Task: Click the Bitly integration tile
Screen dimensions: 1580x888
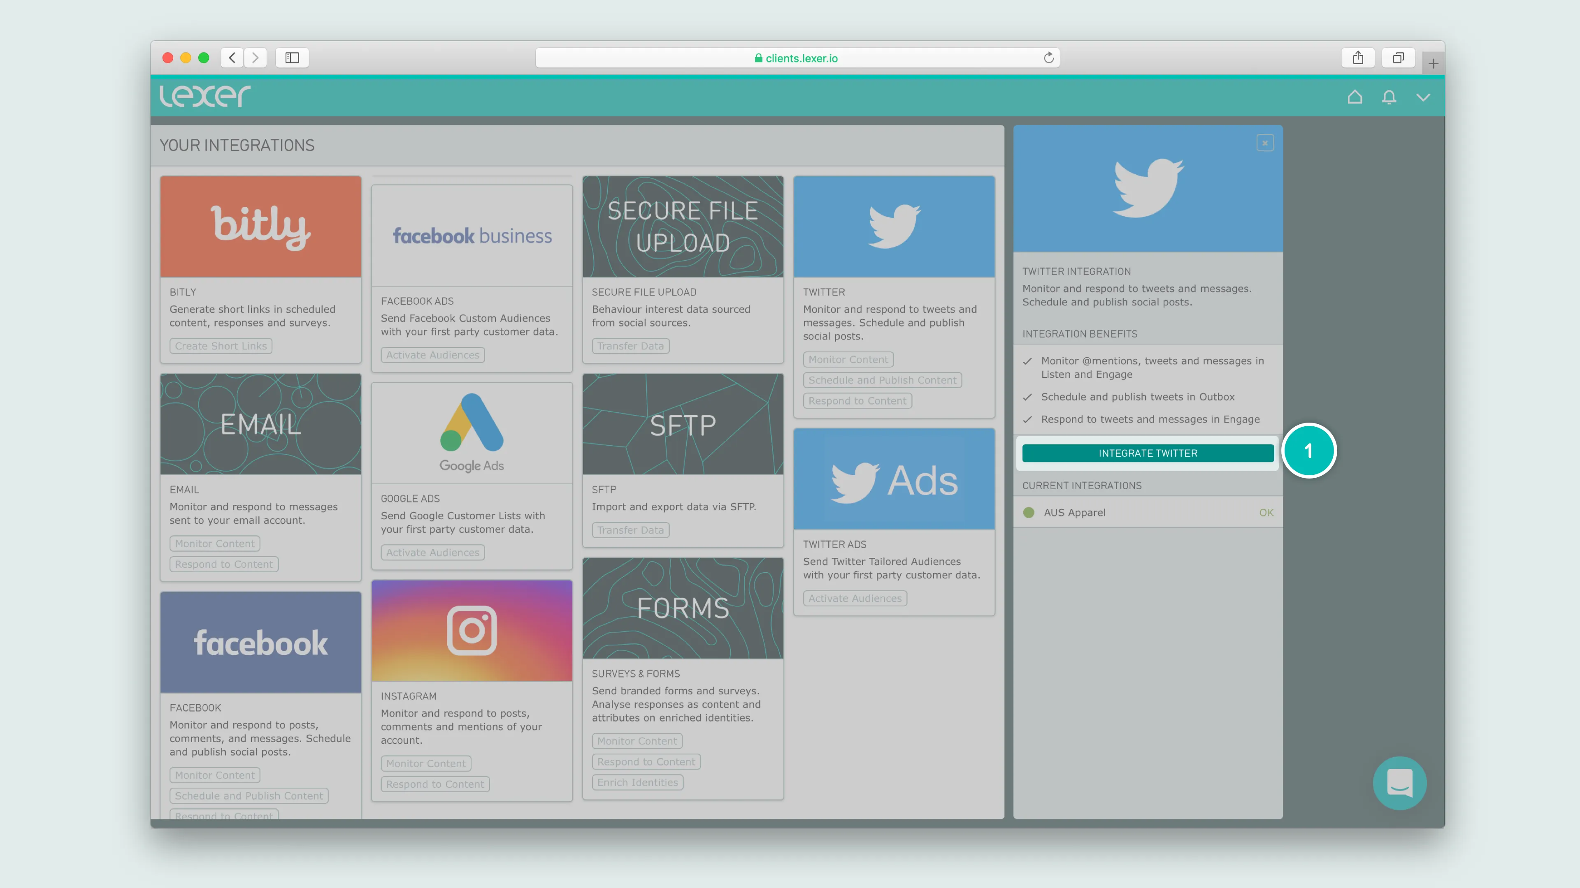Action: [x=261, y=227]
